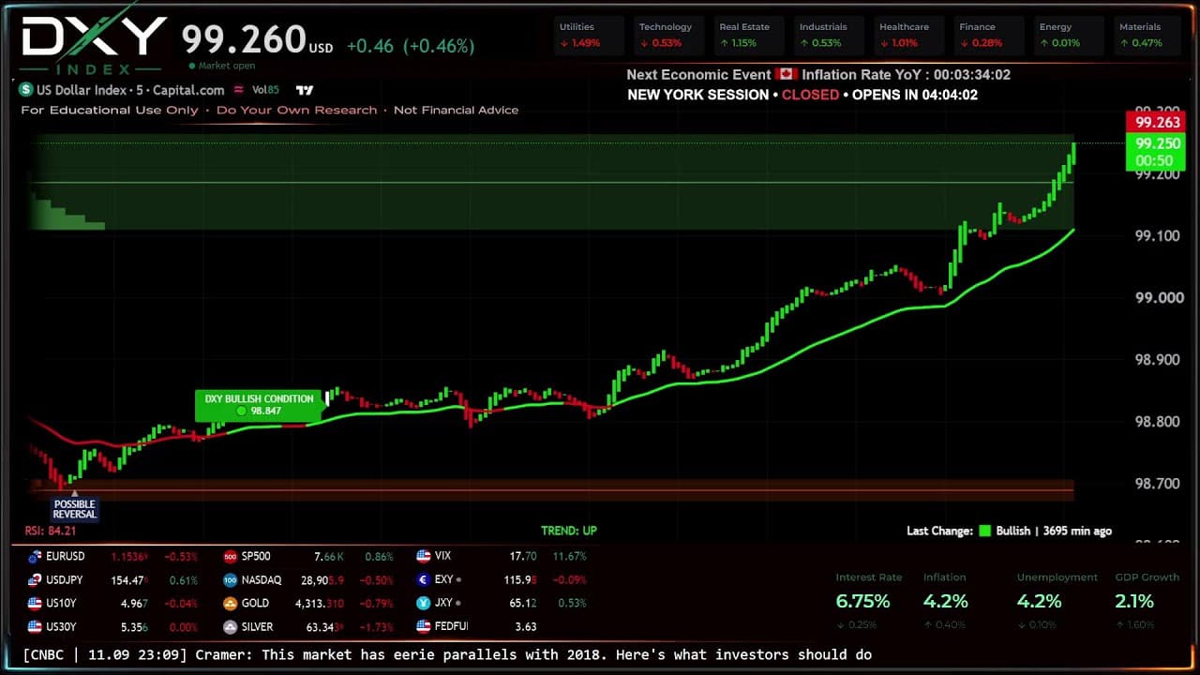Click the FEDFUI flag icon
The width and height of the screenshot is (1200, 675).
click(424, 626)
